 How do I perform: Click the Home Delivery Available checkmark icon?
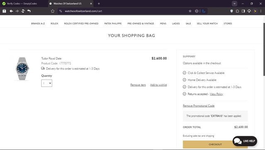185,80
